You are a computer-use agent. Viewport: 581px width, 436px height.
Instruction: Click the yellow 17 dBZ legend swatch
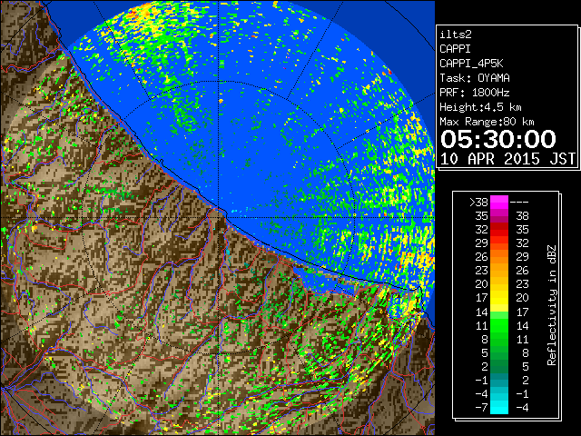[x=499, y=298]
